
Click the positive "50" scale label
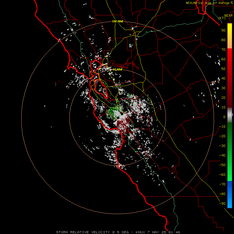(223, 69)
